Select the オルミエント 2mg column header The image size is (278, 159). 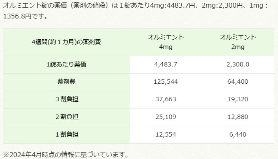click(238, 42)
